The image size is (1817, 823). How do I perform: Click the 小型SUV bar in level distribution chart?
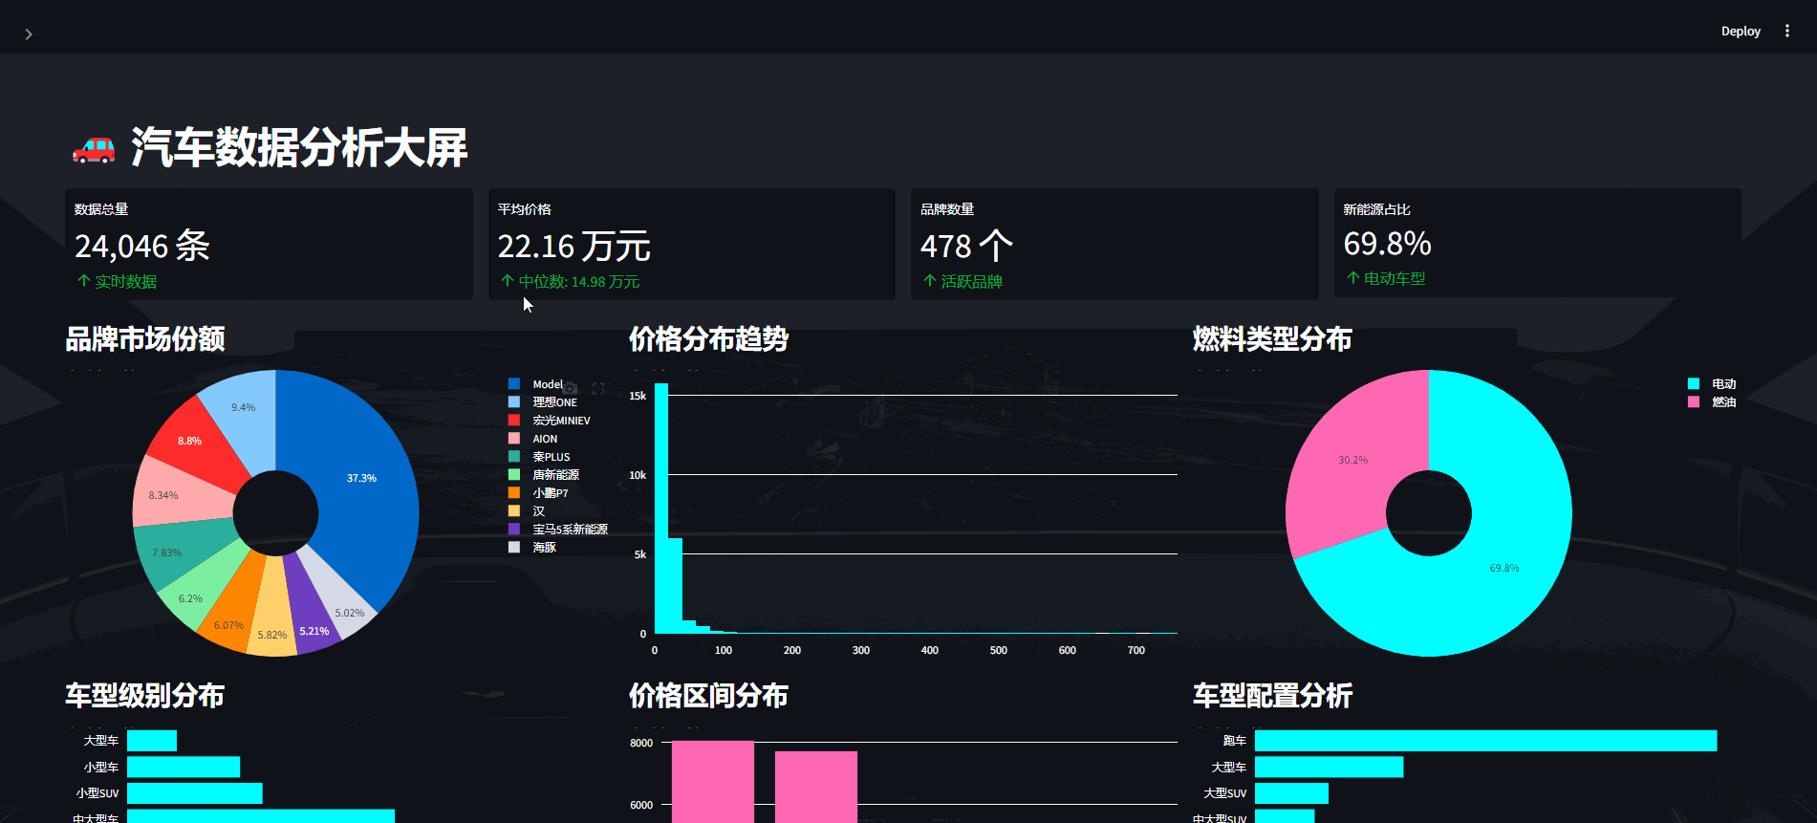click(x=195, y=793)
